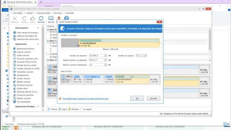Click the left resize handle of E: partition
This screenshot has width=231, height=130.
[79, 45]
